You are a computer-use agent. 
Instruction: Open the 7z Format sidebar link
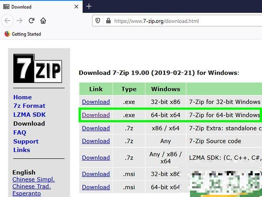click(x=29, y=106)
